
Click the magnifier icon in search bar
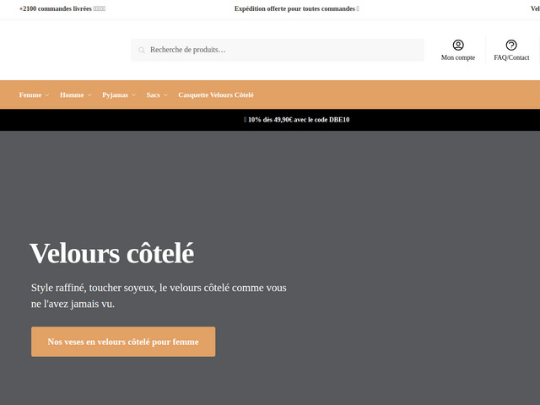[x=142, y=51]
